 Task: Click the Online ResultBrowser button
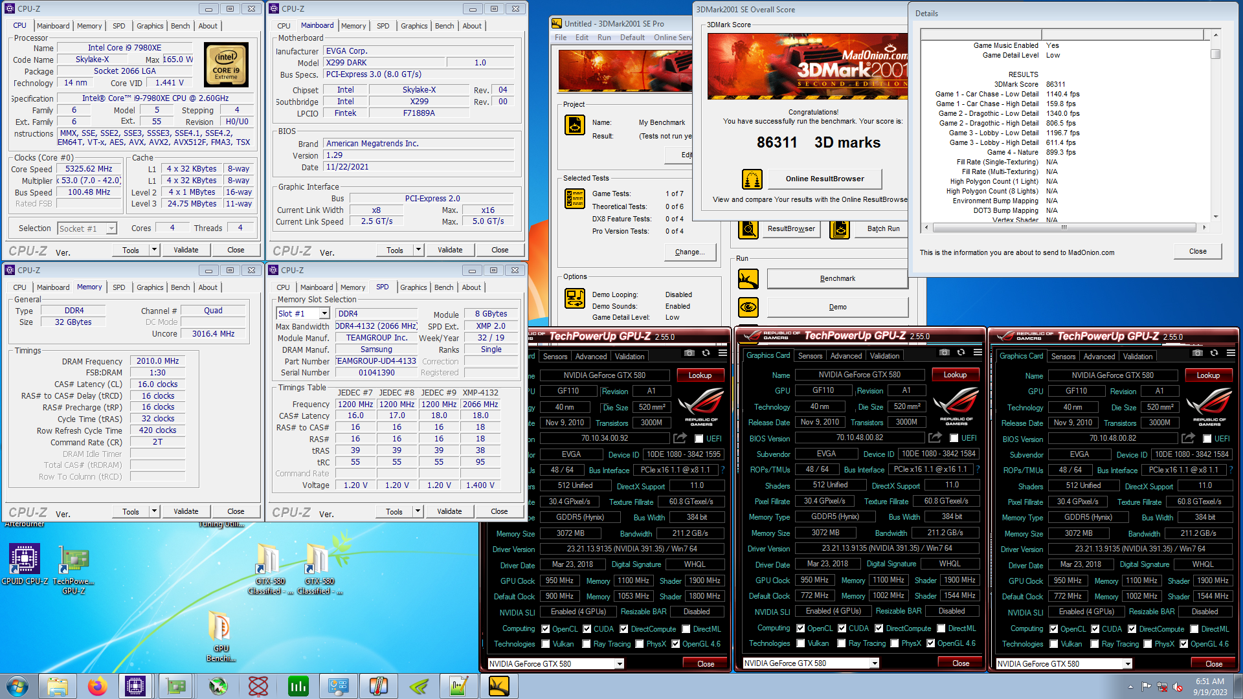click(825, 179)
